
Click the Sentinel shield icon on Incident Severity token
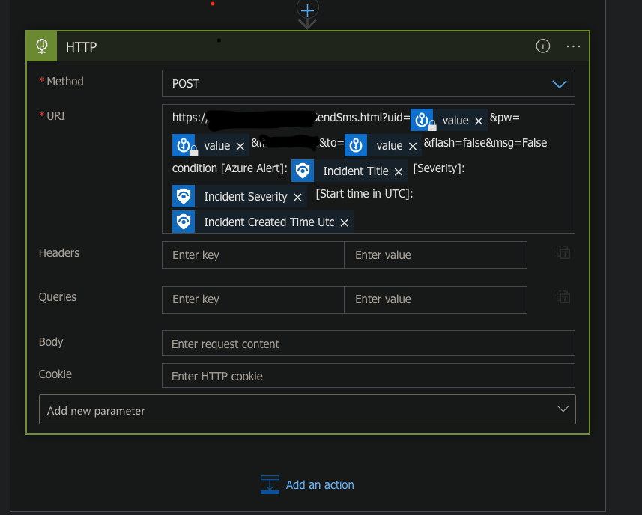pyautogui.click(x=184, y=196)
